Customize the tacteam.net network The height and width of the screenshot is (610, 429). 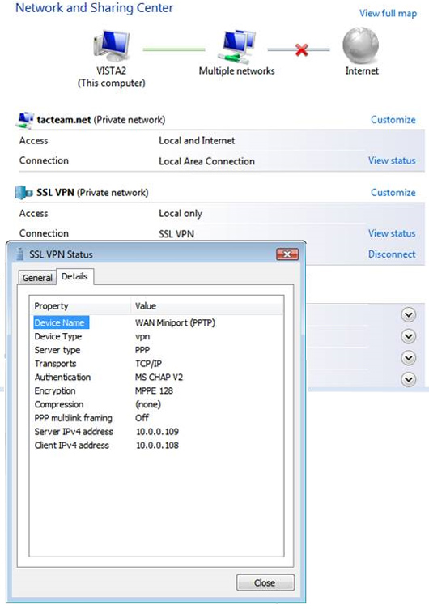(x=393, y=120)
